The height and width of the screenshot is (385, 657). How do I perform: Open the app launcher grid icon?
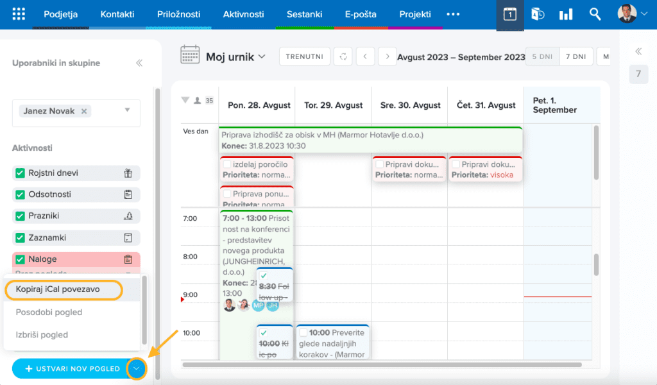[x=19, y=14]
